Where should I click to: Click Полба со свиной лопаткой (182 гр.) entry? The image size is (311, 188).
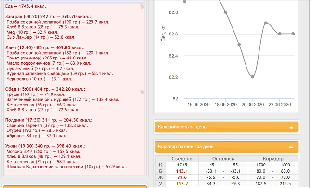[58, 53]
